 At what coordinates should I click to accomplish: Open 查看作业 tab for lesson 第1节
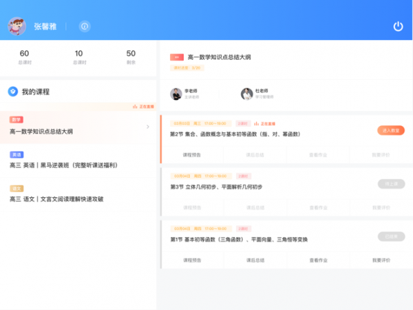coord(318,260)
